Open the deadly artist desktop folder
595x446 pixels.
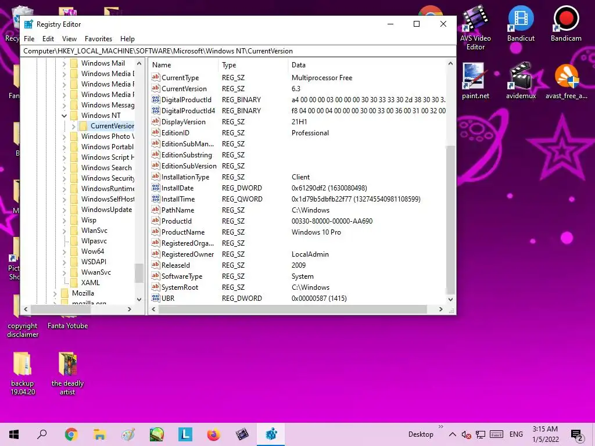(67, 373)
